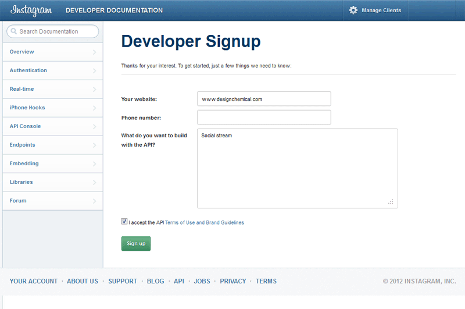
Task: Open the SUPPORT footer link
Action: click(123, 281)
